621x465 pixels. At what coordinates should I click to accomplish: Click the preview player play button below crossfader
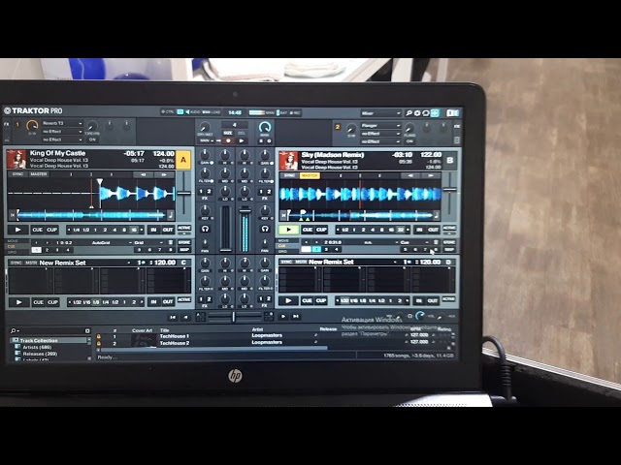click(x=282, y=317)
